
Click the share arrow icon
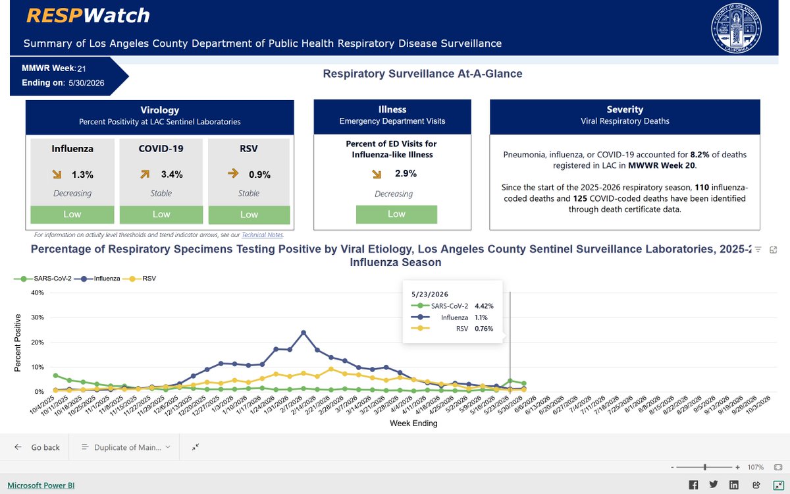(x=756, y=485)
